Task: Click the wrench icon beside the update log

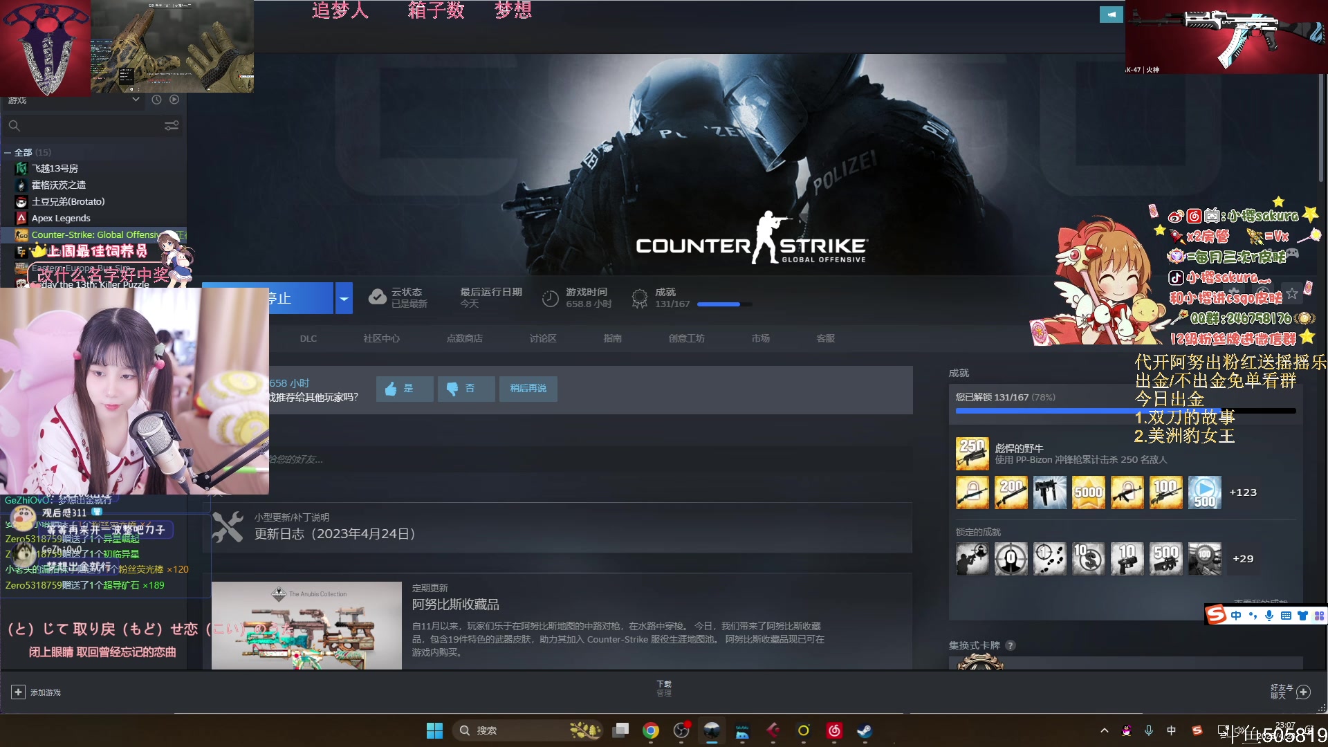Action: 228,526
